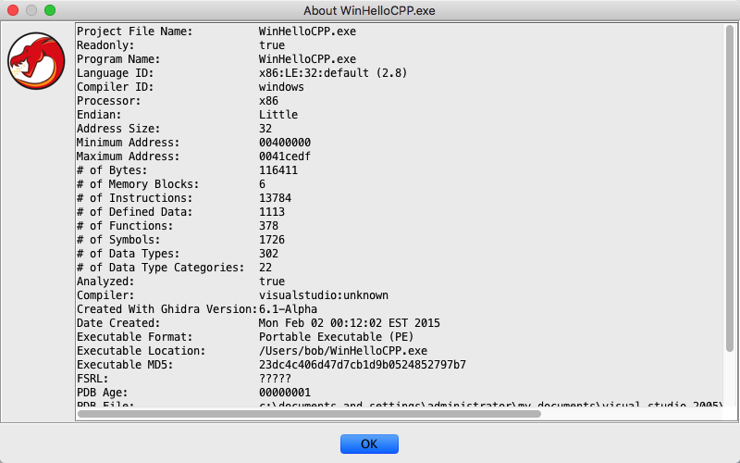Click the Date Created timestamp value
The width and height of the screenshot is (740, 463).
click(349, 323)
